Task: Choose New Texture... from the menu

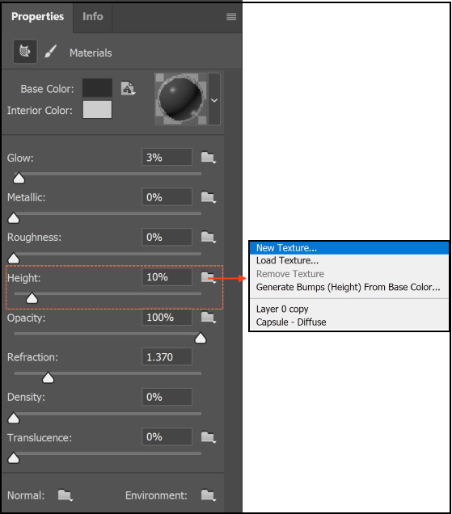Action: tap(349, 248)
